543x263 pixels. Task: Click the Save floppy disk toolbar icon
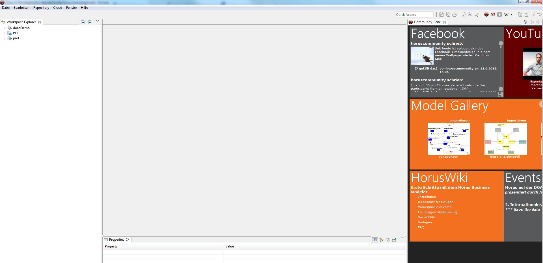pyautogui.click(x=441, y=15)
